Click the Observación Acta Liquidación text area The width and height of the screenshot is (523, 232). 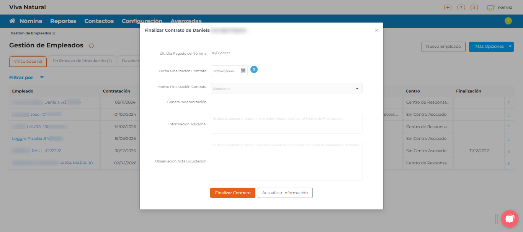point(286,161)
